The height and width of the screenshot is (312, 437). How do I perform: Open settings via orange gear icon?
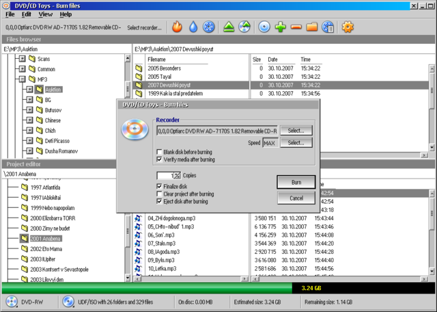348,27
